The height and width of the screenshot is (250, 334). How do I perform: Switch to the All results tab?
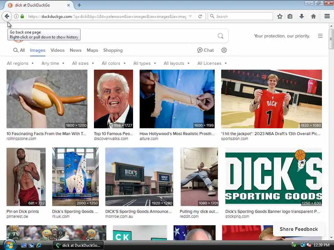(19, 50)
